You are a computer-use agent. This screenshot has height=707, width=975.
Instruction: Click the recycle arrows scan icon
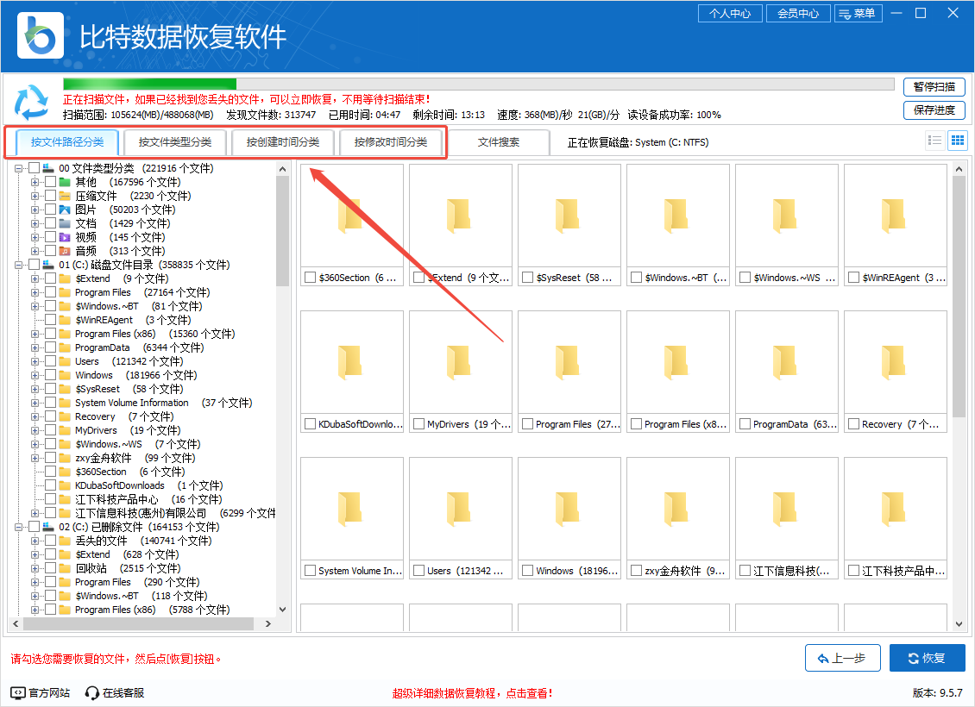point(31,102)
